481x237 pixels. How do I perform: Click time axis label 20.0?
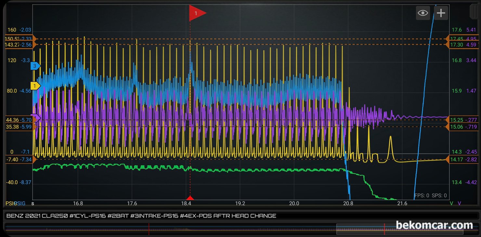(x=294, y=204)
